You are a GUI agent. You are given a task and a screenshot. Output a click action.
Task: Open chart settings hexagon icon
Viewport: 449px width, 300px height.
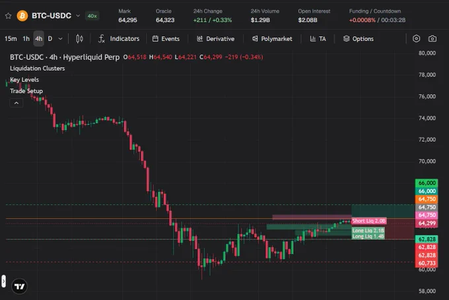click(x=417, y=39)
